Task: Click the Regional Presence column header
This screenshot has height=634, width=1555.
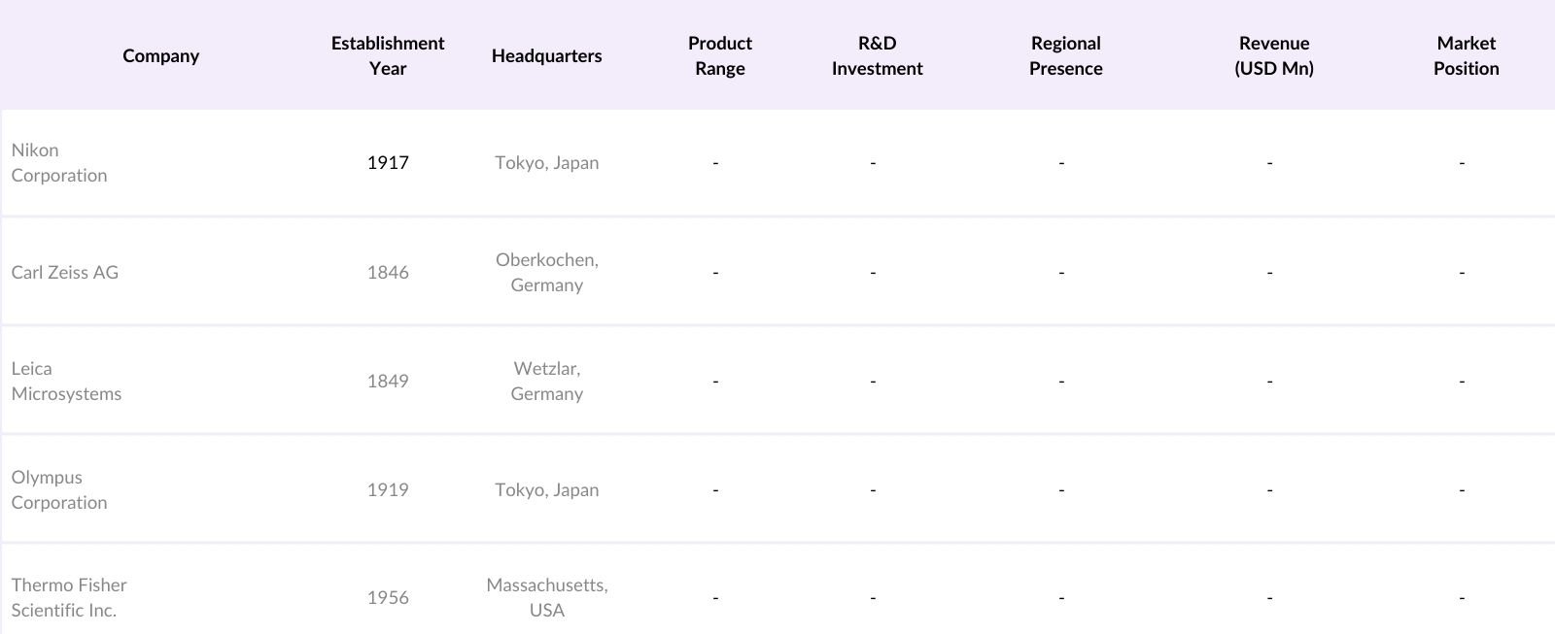Action: (1065, 55)
